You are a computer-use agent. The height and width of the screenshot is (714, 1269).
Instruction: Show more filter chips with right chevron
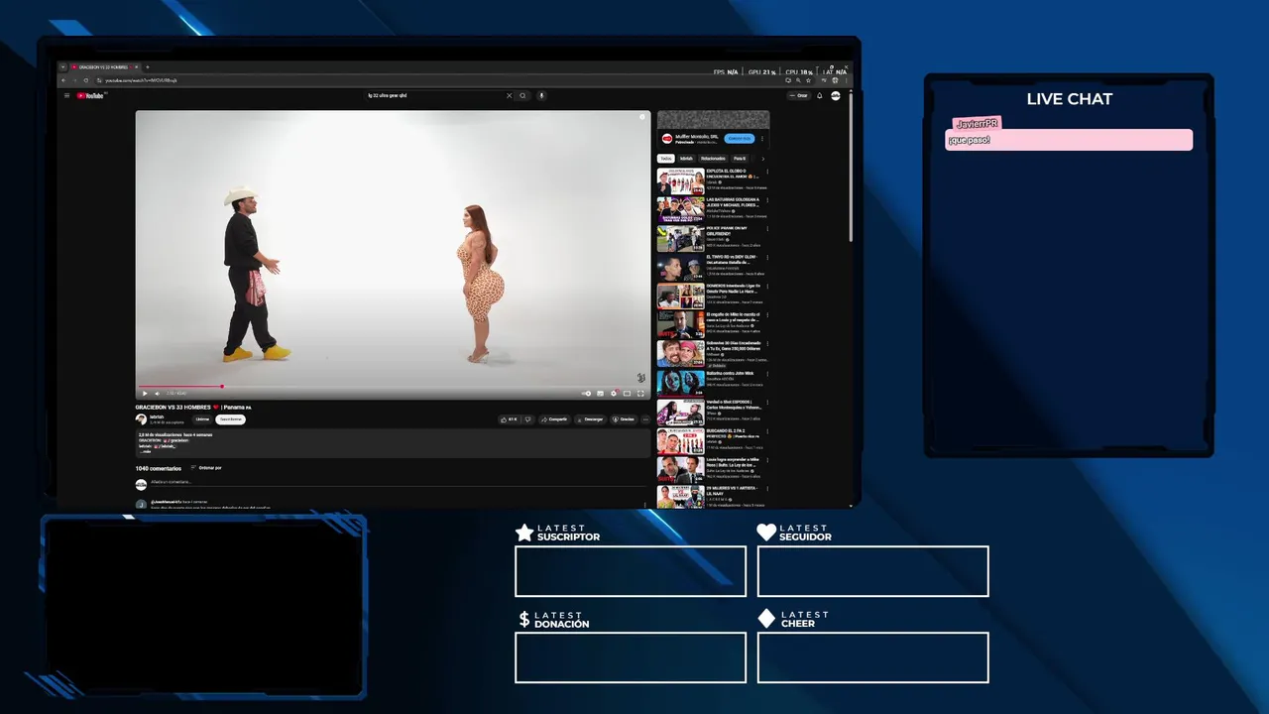(x=763, y=159)
